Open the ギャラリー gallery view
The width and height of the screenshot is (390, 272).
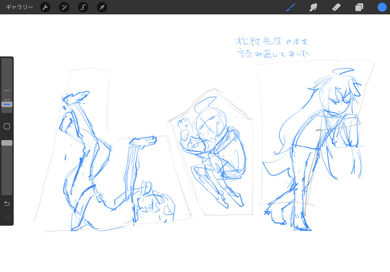20,7
